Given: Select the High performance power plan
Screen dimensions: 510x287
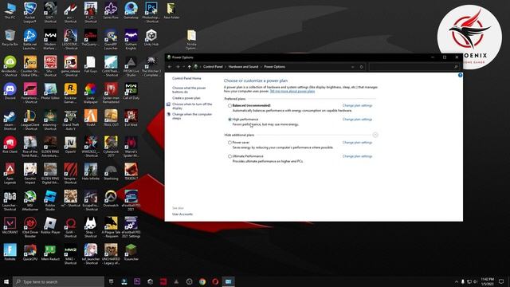Looking at the screenshot, I should pyautogui.click(x=230, y=120).
